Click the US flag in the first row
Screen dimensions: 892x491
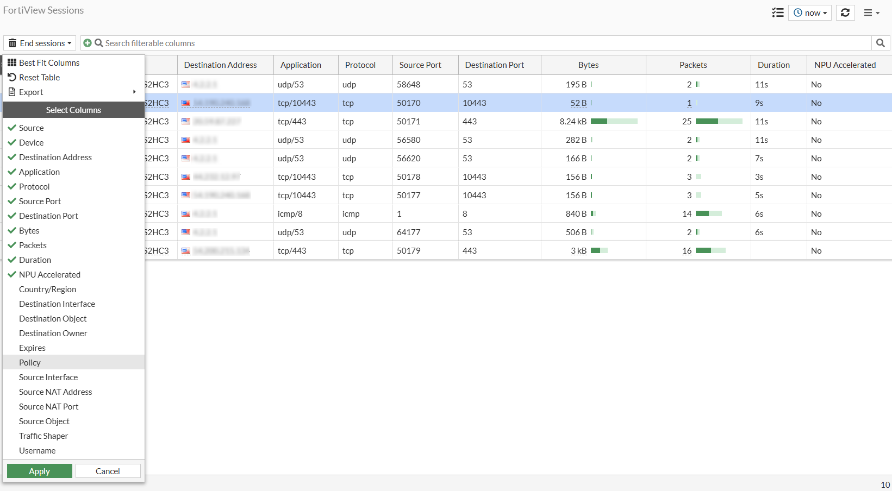pos(186,85)
